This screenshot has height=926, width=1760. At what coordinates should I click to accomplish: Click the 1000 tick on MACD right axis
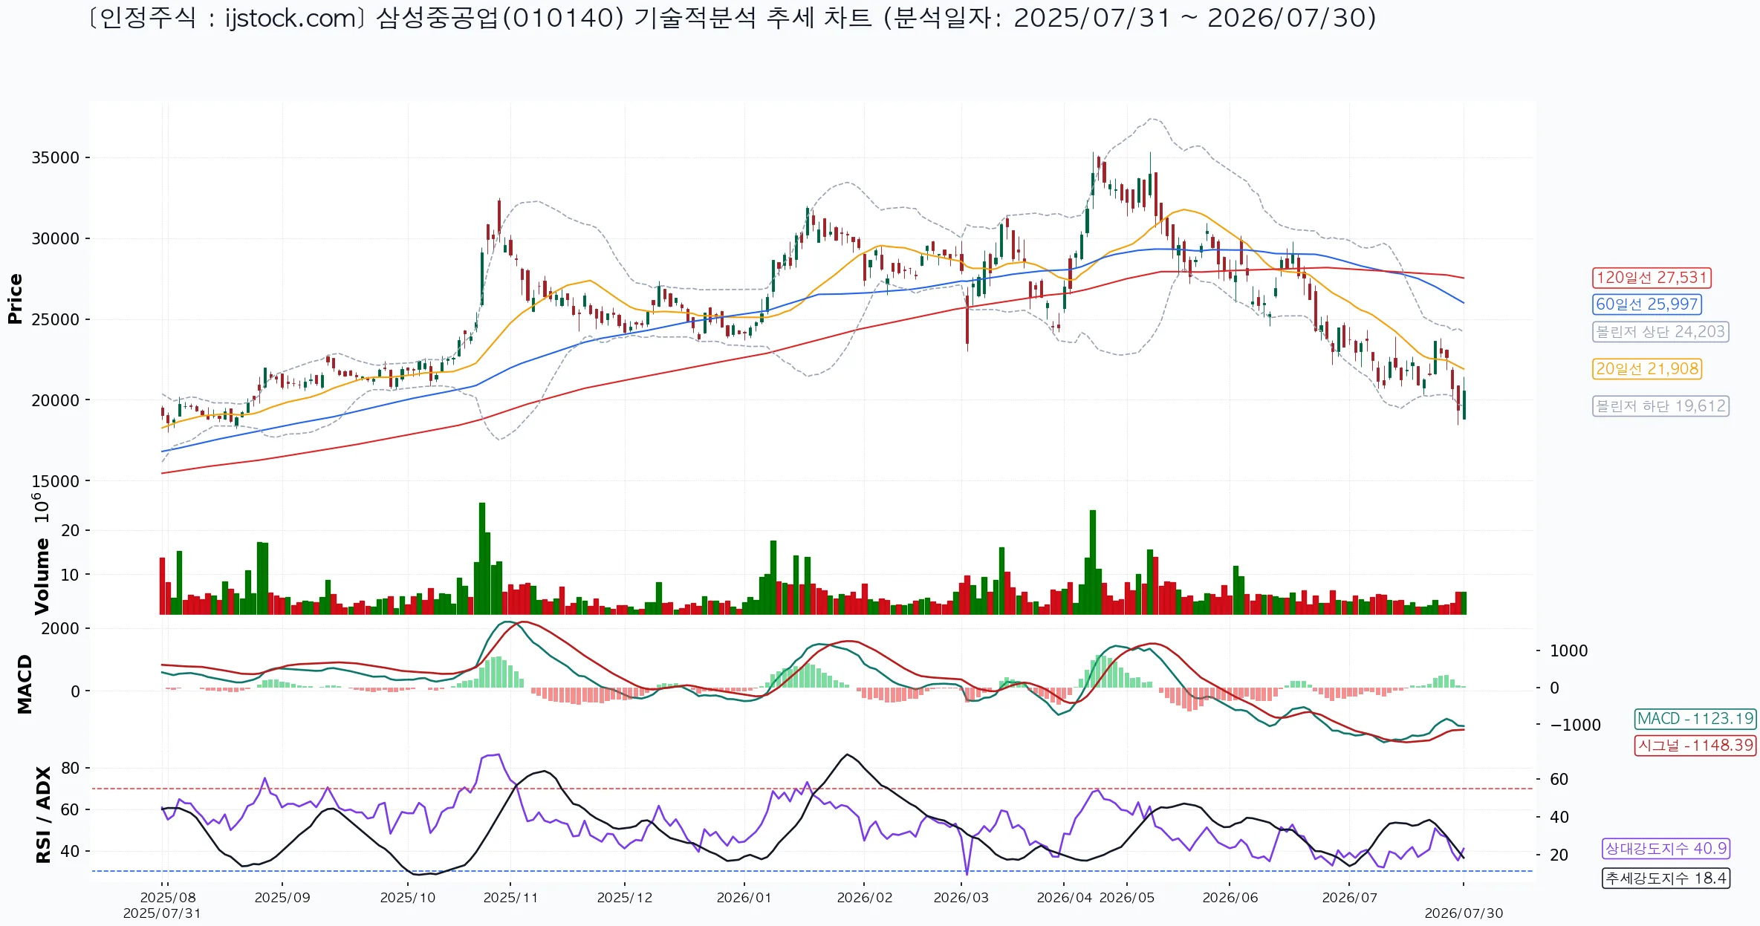click(x=1569, y=651)
